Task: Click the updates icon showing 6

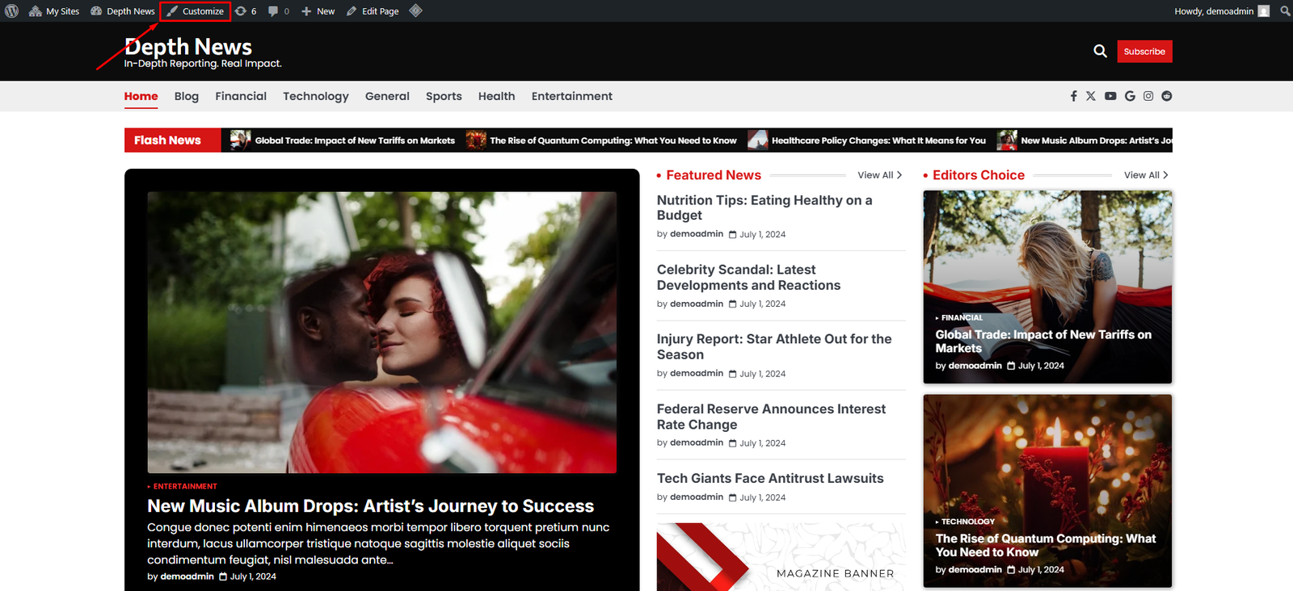Action: click(x=245, y=11)
